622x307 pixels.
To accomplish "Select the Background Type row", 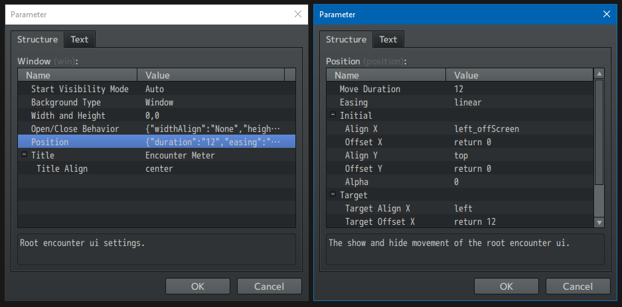I will click(157, 102).
